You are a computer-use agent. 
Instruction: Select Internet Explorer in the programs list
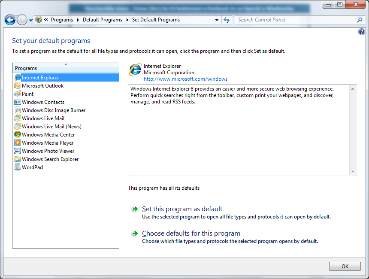click(x=66, y=77)
